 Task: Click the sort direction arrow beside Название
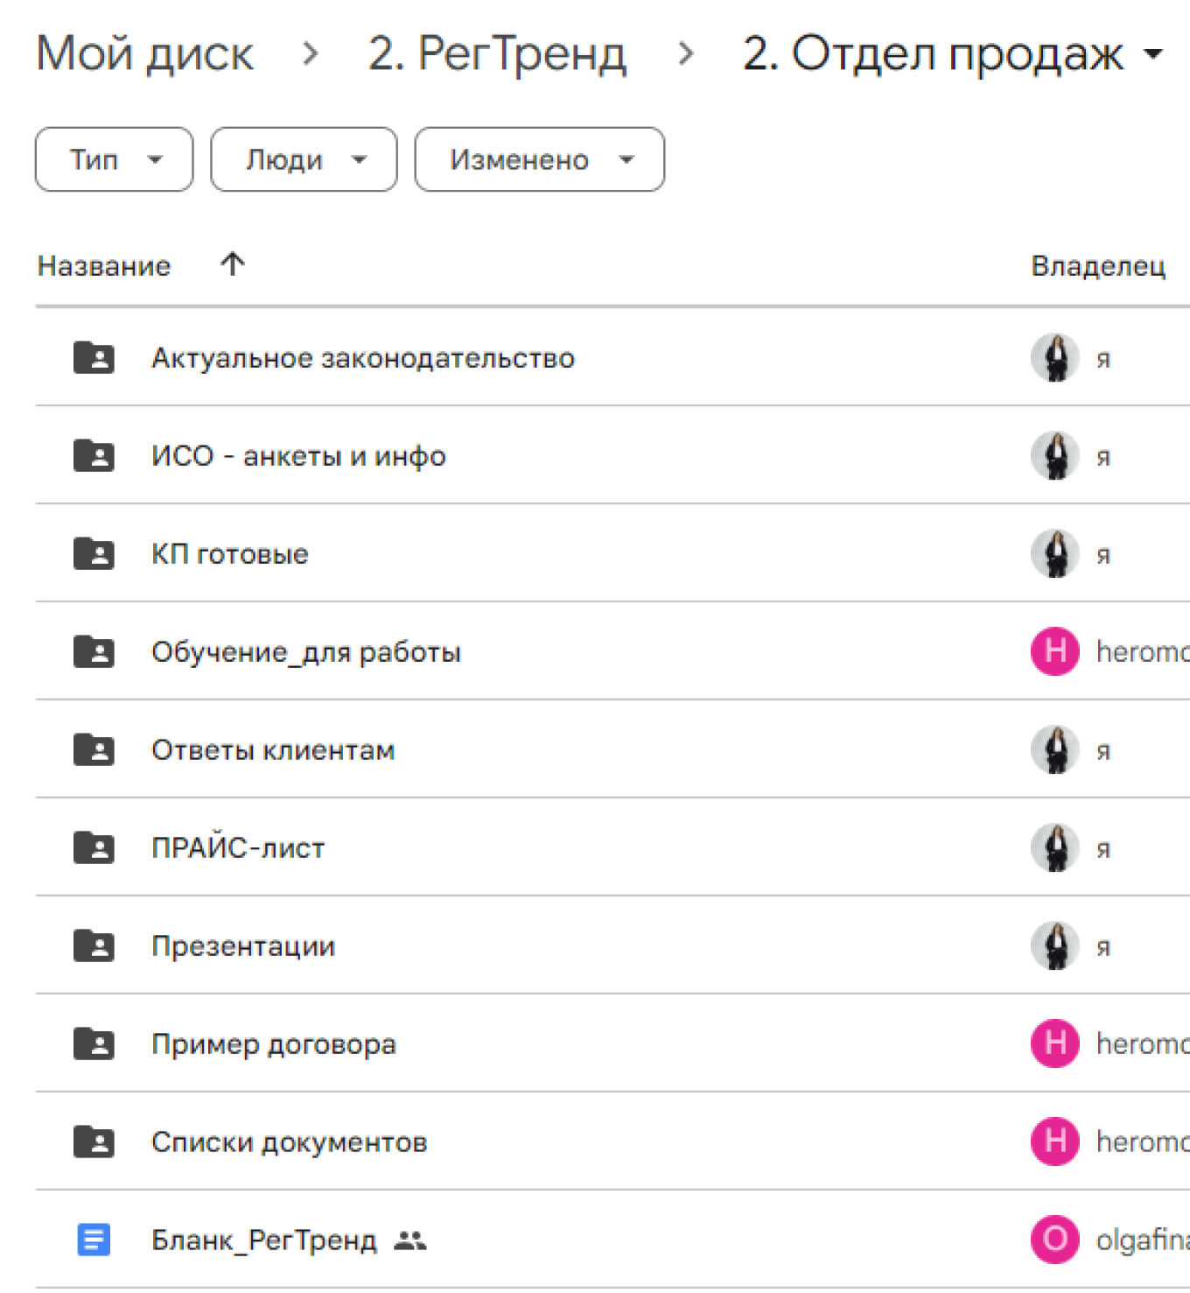tap(233, 264)
